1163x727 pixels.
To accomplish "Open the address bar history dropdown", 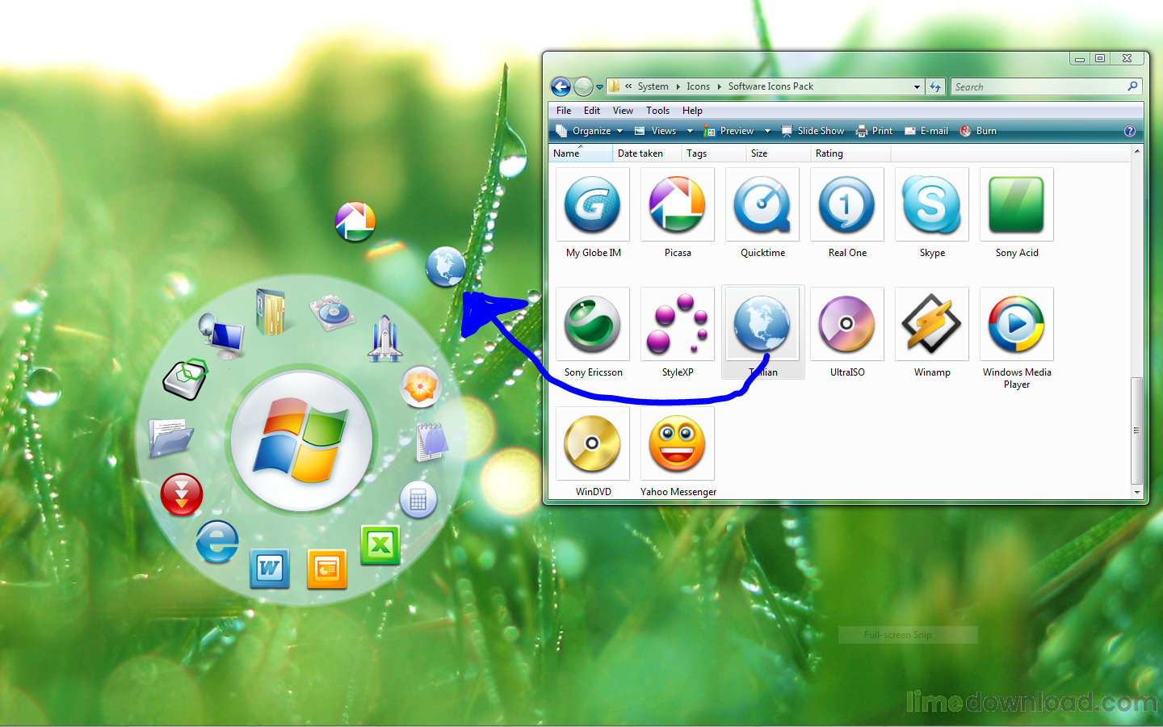I will [x=917, y=86].
